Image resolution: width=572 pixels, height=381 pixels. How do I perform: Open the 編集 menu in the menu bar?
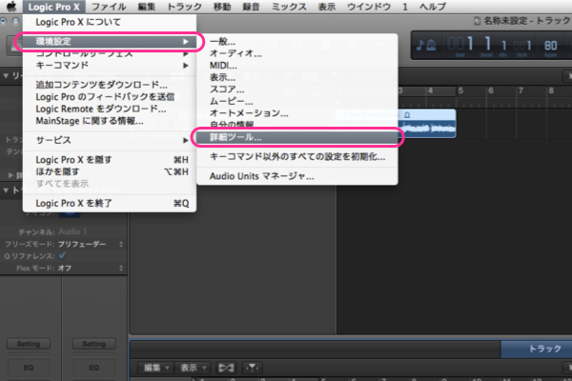point(147,7)
